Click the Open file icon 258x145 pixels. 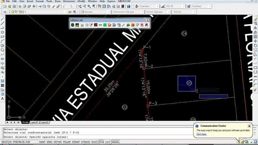10,6
